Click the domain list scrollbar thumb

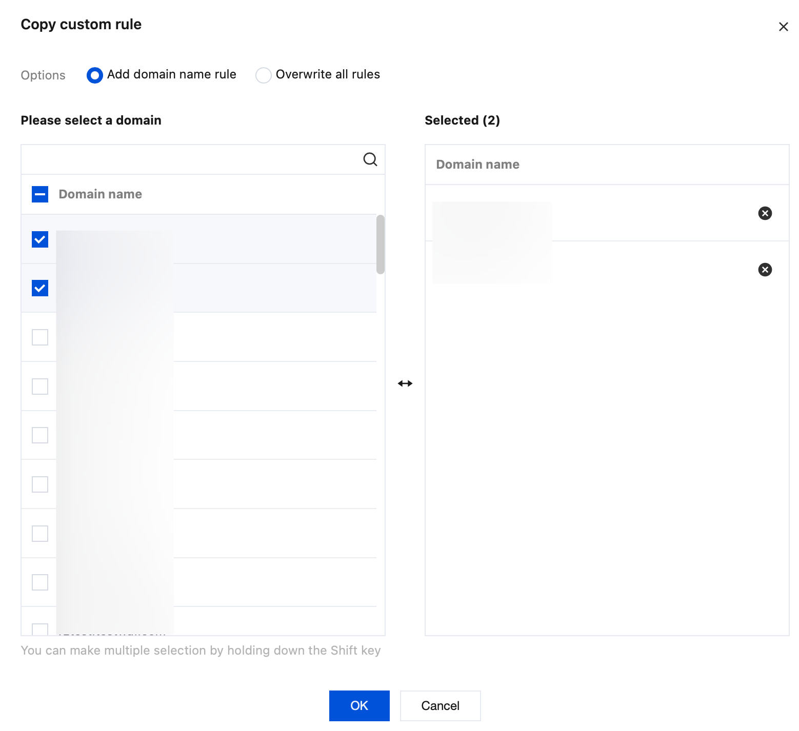pos(380,244)
